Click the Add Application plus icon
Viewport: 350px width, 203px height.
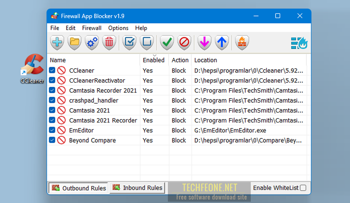[57, 42]
